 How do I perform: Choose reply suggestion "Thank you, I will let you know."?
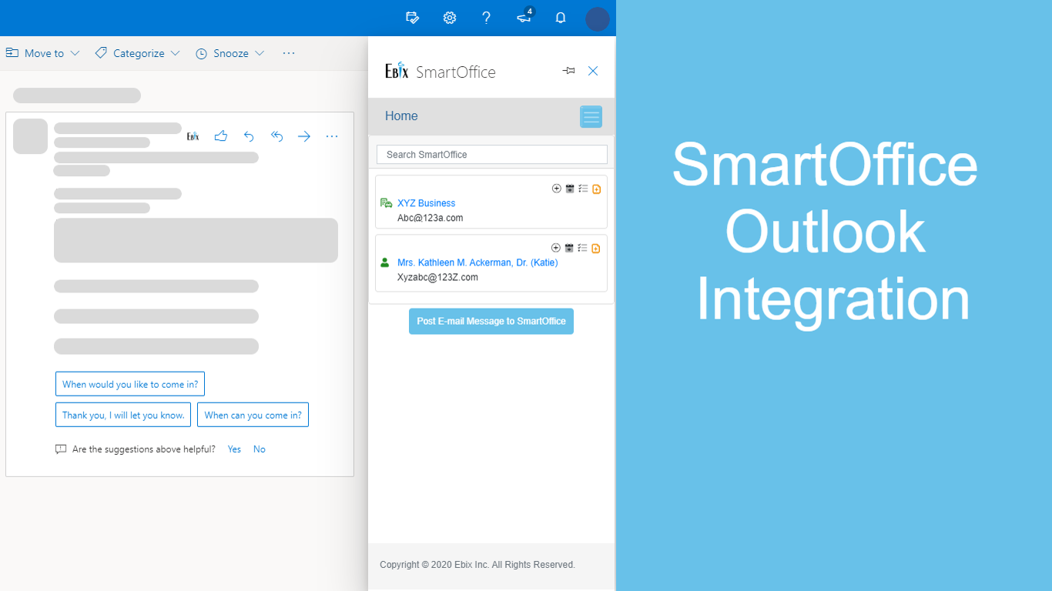click(123, 415)
